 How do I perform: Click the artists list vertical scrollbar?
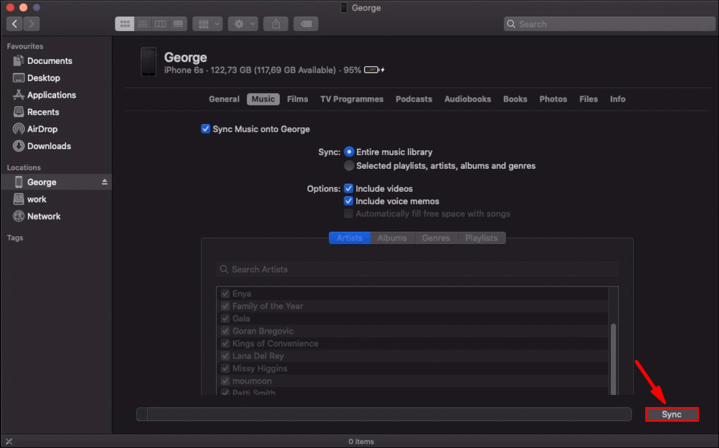[614, 359]
